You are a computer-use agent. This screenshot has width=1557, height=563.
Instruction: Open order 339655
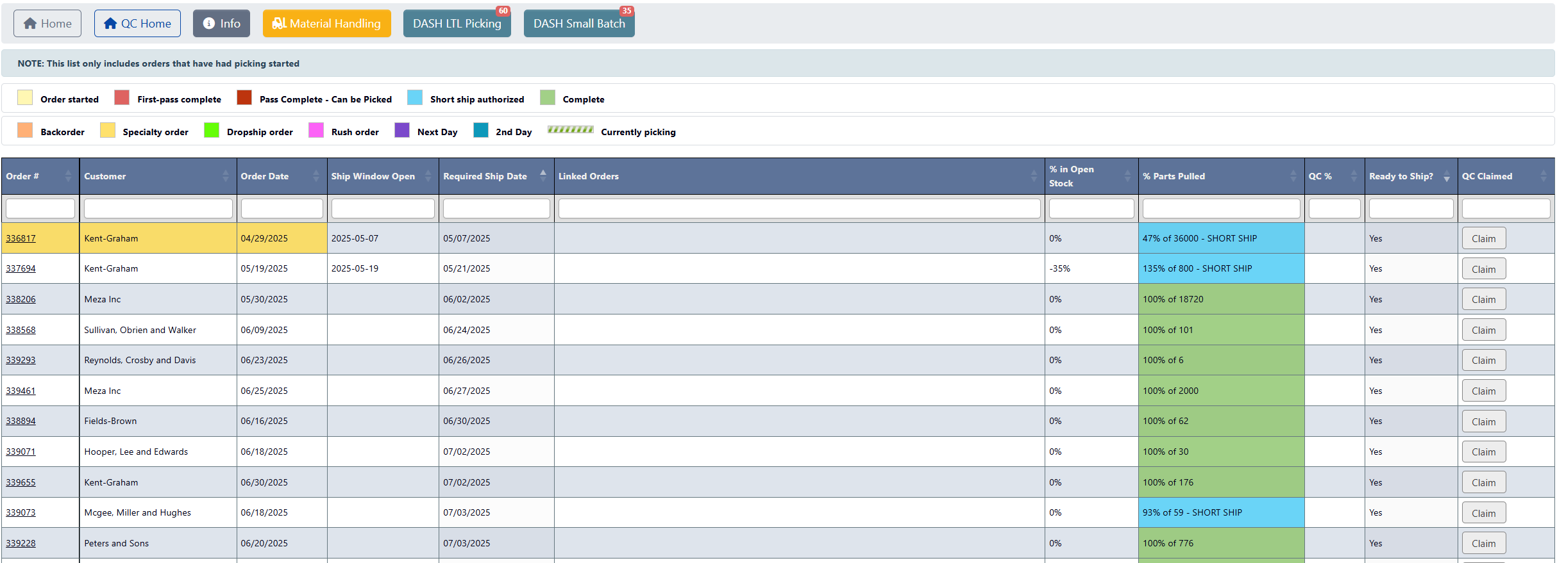(21, 482)
